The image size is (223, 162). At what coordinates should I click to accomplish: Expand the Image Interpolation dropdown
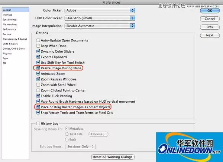tap(100, 26)
